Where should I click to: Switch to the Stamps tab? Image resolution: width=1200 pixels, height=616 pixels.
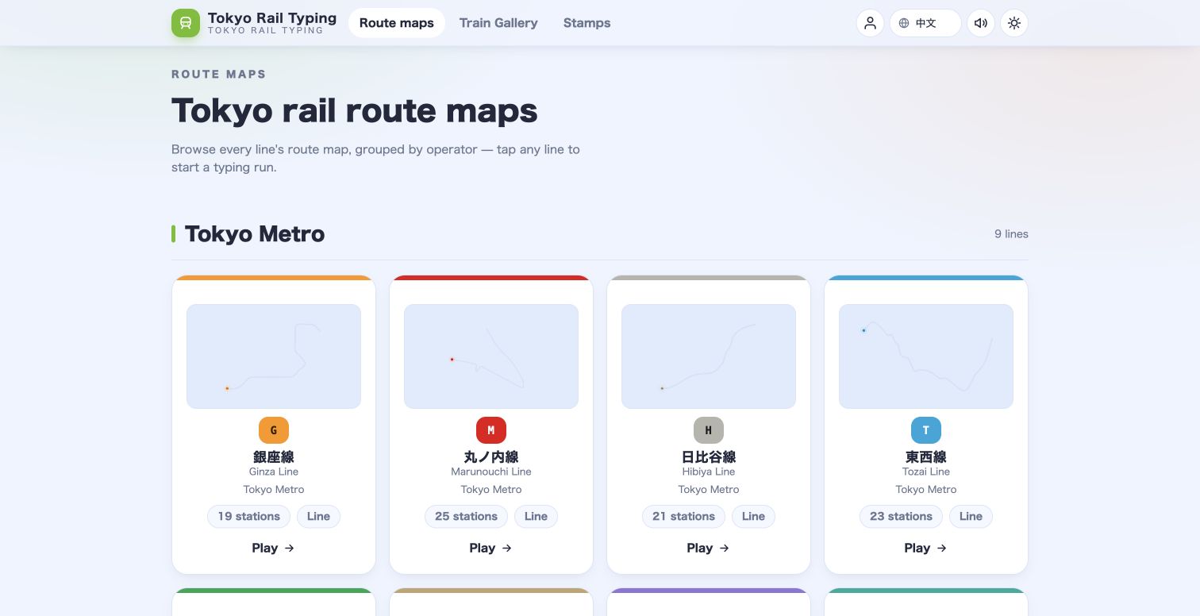(587, 23)
